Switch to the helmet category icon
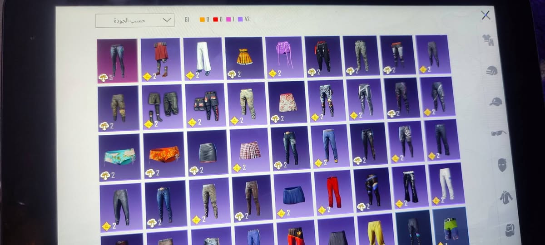The image size is (545, 245). 492,70
